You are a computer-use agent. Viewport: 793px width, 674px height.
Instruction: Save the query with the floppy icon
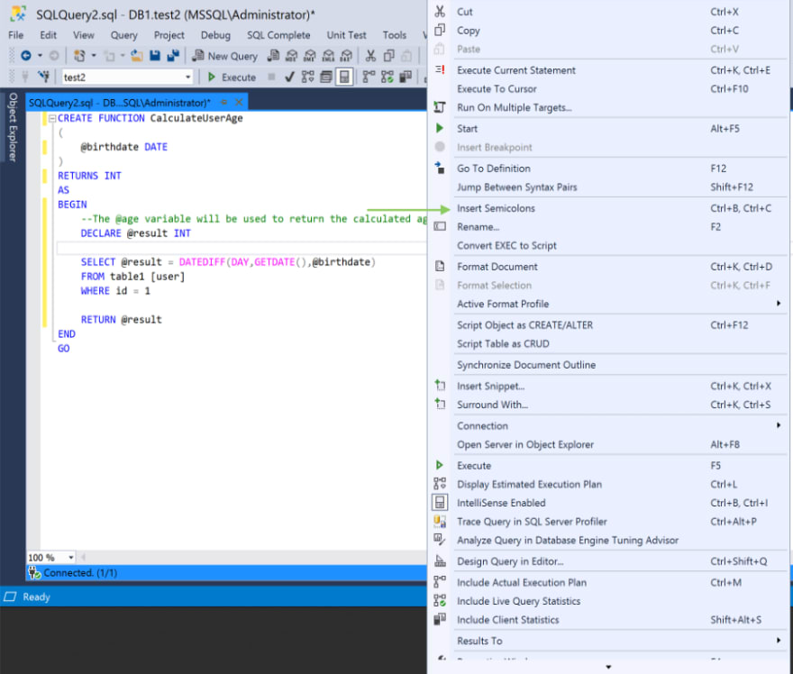pyautogui.click(x=155, y=56)
